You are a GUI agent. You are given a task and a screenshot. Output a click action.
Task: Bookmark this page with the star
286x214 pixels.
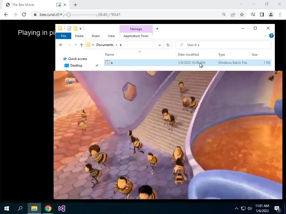coord(242,14)
